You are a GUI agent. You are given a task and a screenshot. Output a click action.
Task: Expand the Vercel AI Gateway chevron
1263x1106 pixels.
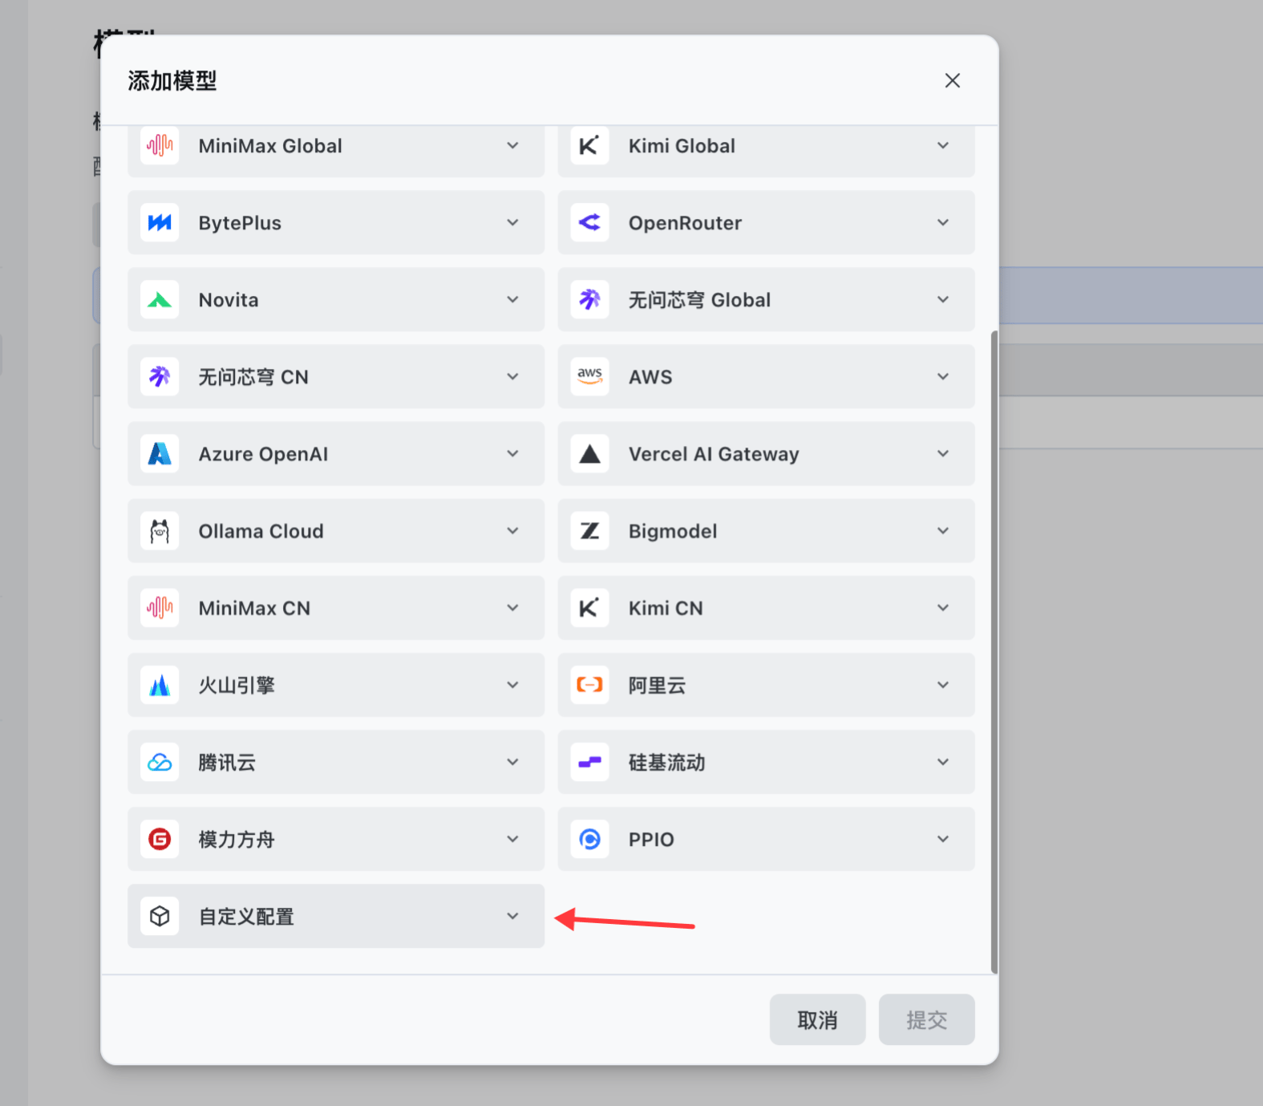pyautogui.click(x=943, y=454)
